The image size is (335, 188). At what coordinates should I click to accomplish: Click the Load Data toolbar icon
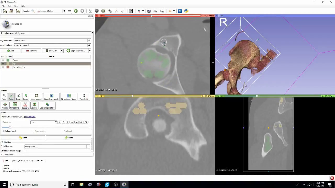coord(4,11)
